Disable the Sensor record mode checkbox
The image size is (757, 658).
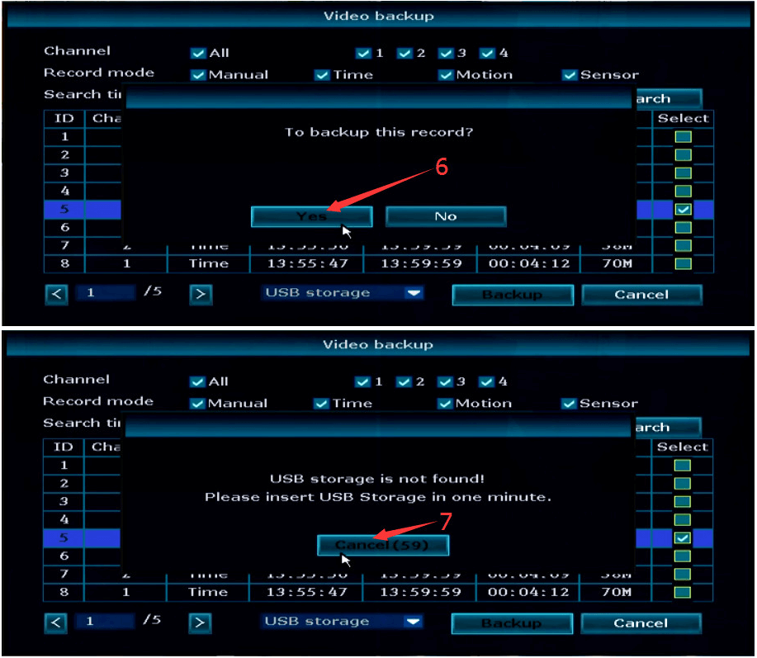pos(570,74)
